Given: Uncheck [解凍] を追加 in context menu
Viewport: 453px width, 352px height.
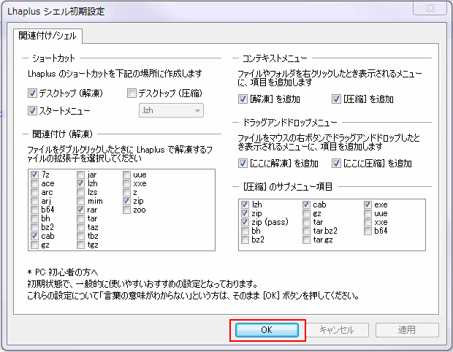Looking at the screenshot, I should 243,99.
